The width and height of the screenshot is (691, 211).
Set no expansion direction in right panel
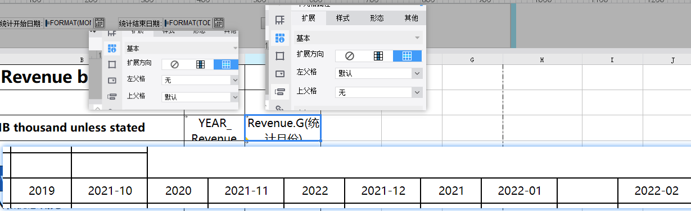350,55
